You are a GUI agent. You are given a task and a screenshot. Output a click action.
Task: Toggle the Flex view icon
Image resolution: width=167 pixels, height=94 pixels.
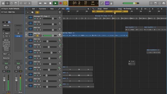click(x=63, y=9)
